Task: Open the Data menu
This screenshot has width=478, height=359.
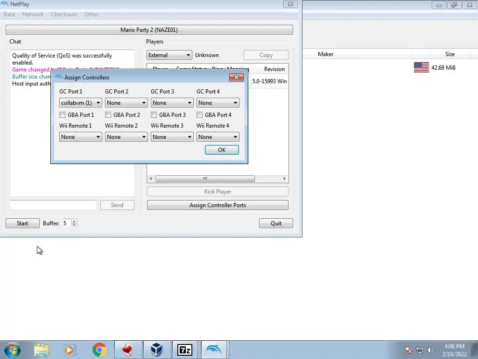Action: pyautogui.click(x=9, y=14)
